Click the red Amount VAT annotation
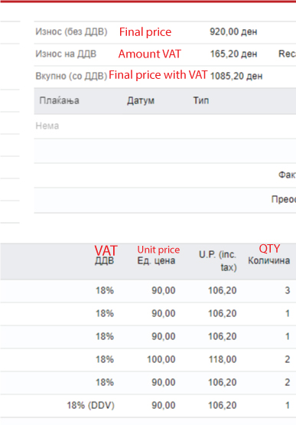This screenshot has width=296, height=425. (x=150, y=54)
